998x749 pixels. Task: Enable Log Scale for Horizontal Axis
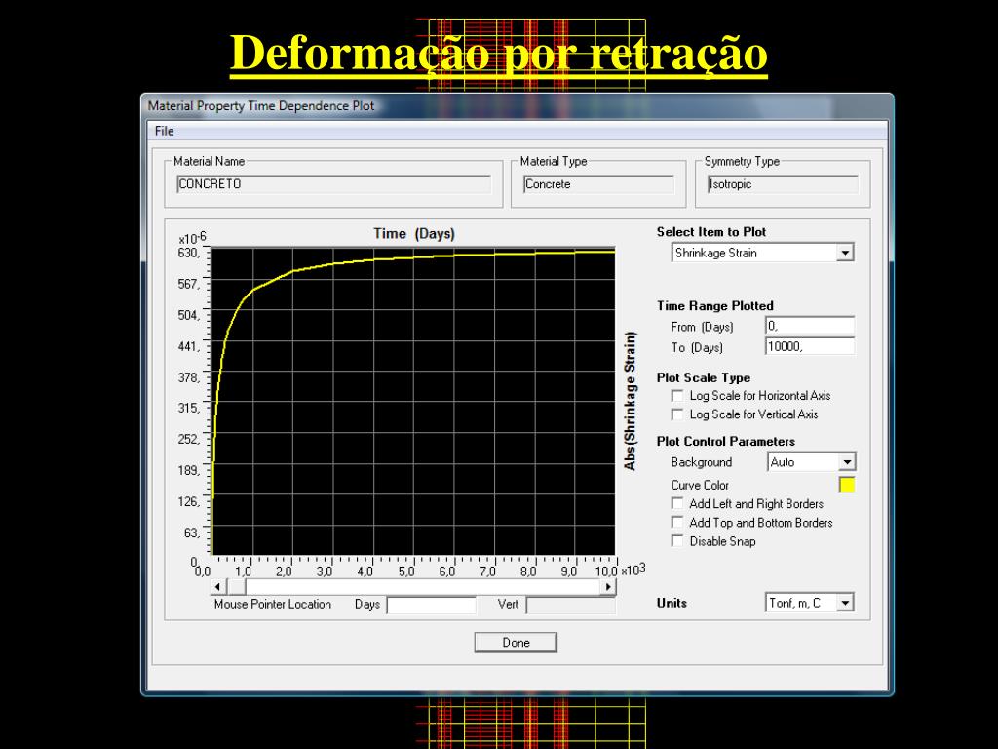(677, 396)
